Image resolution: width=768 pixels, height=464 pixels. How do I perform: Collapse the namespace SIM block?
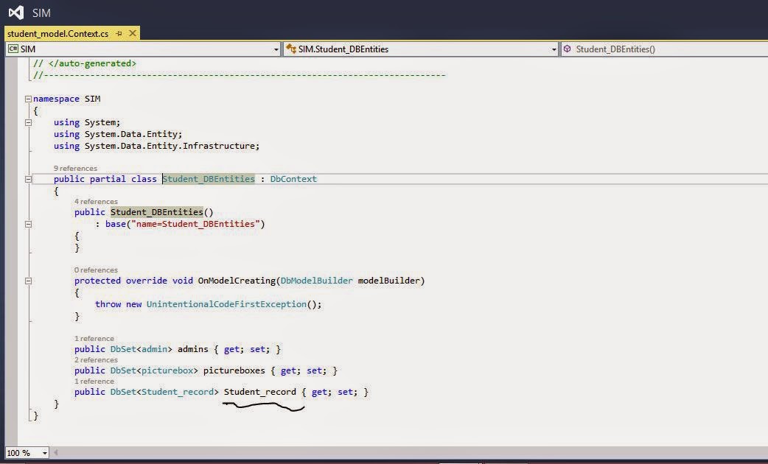tap(29, 99)
